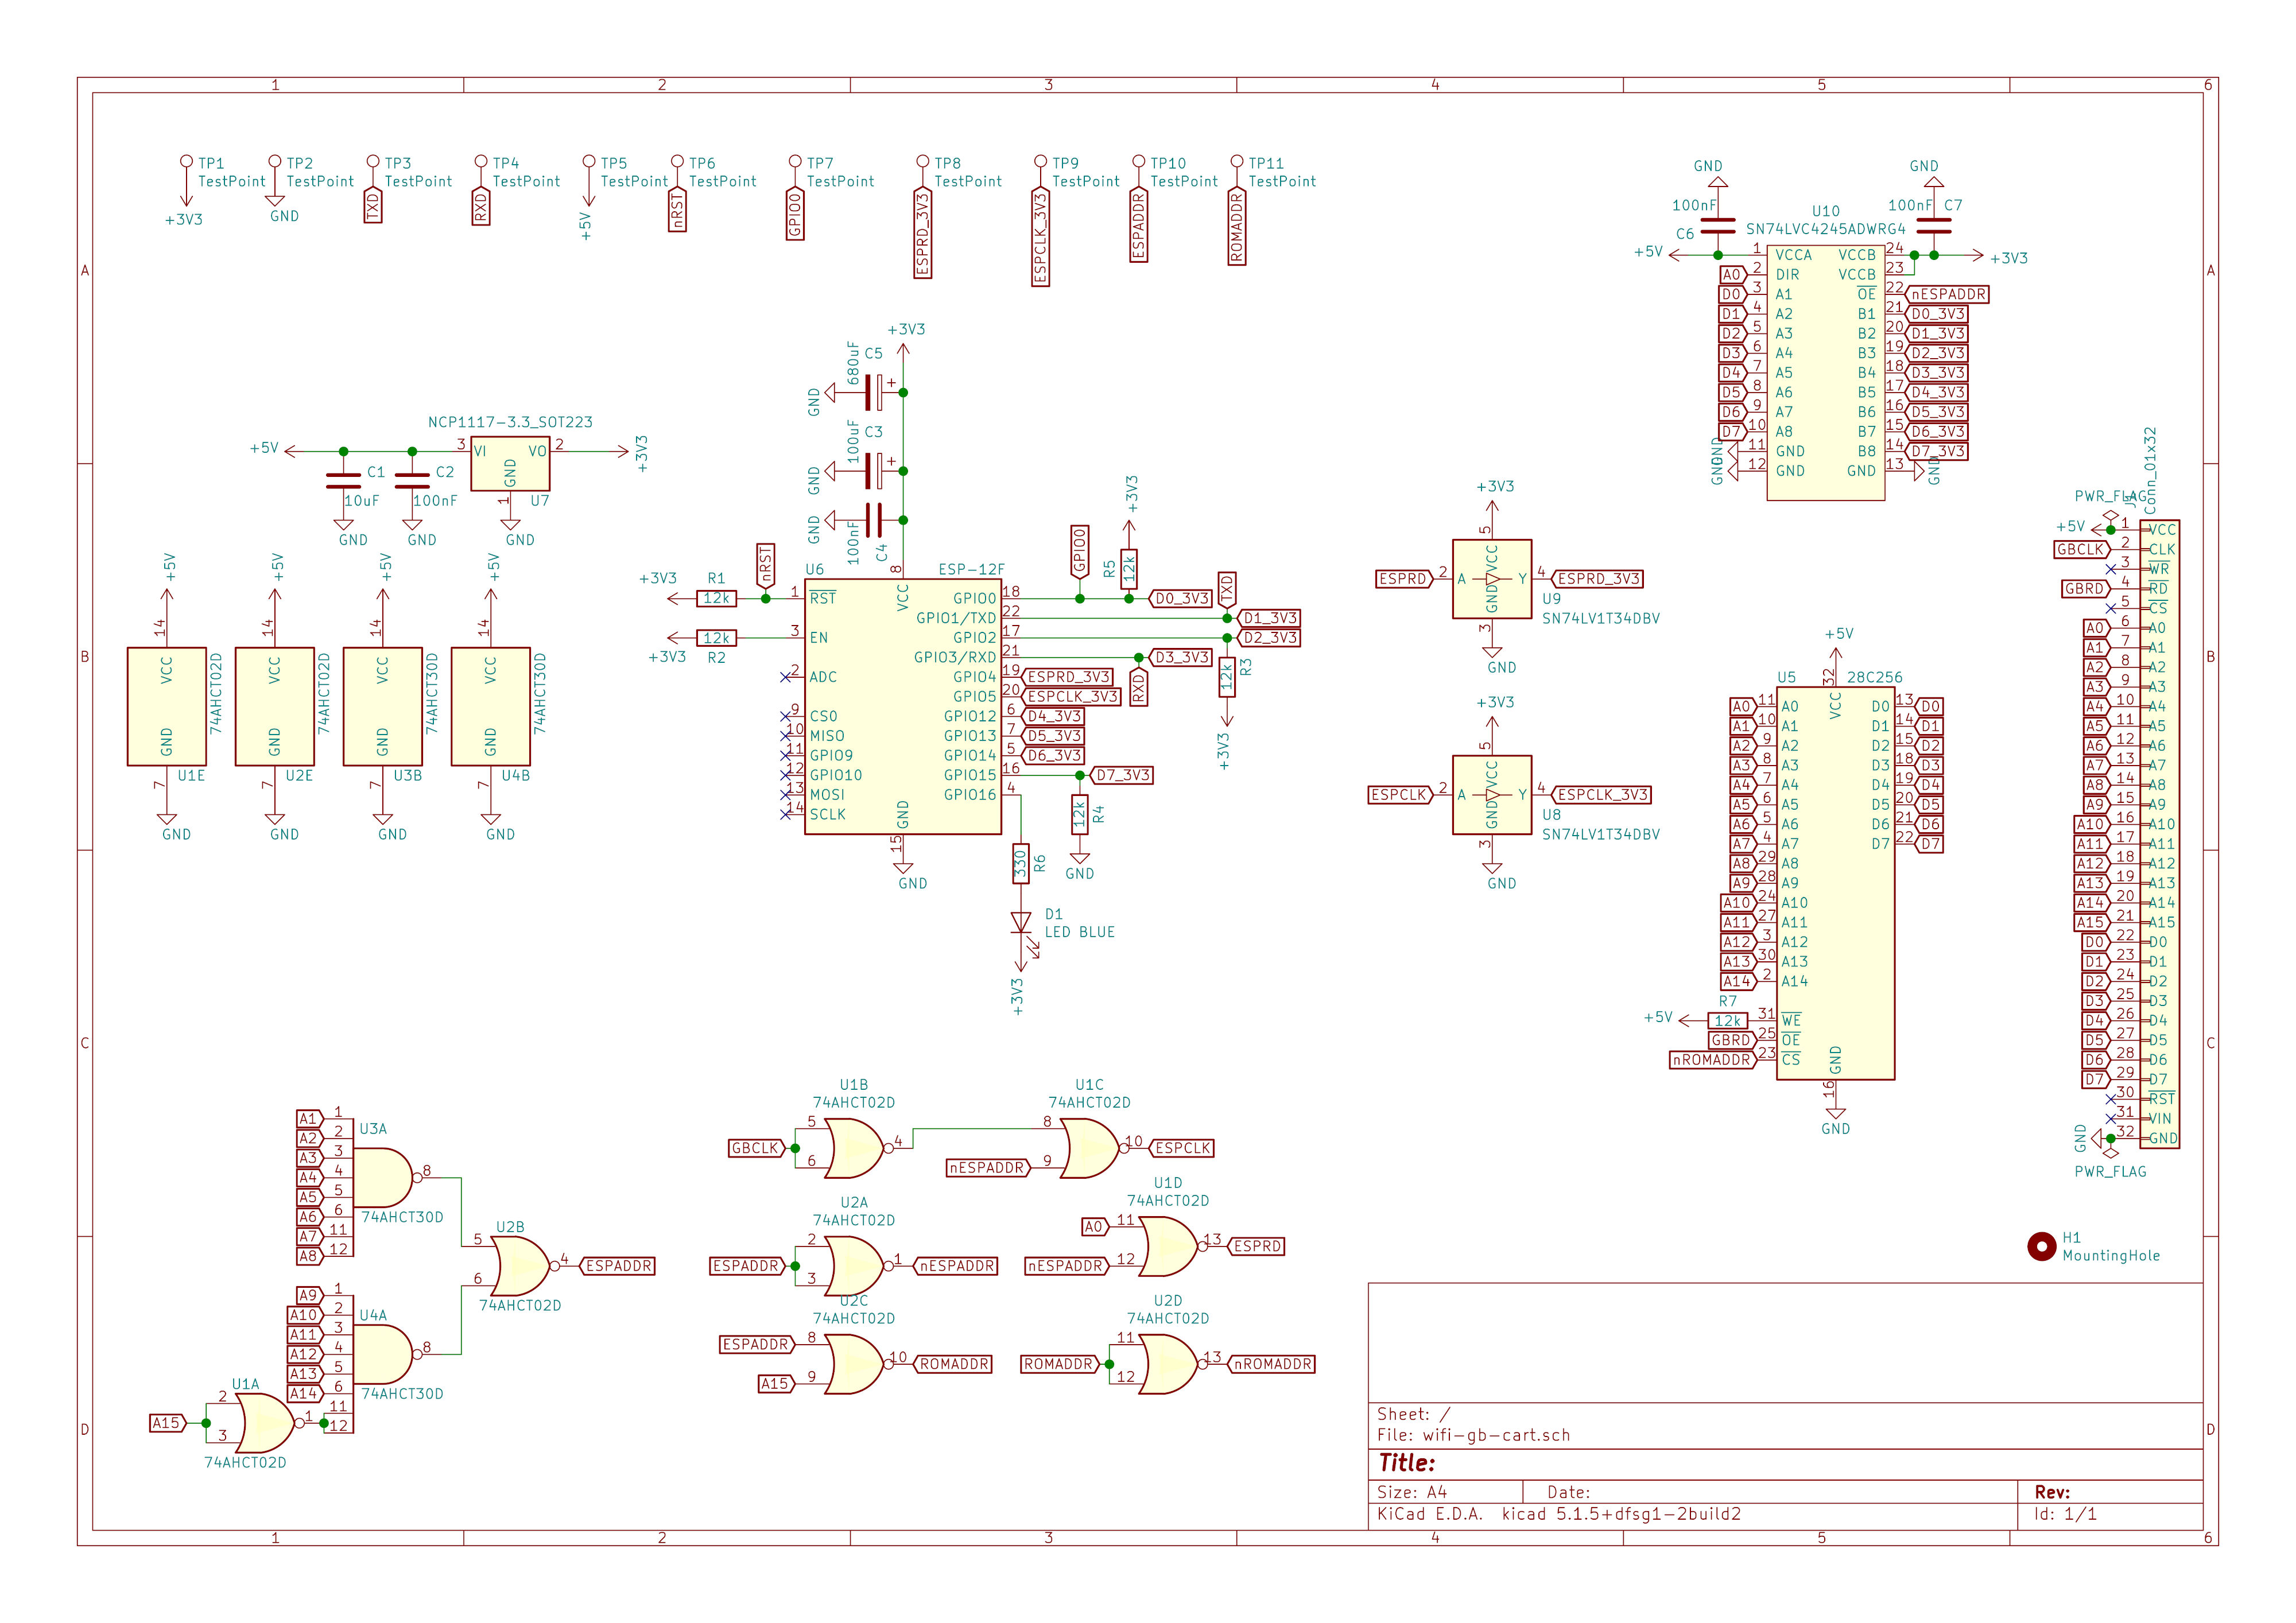This screenshot has width=2296, height=1623.
Task: Select the U4B power unit box
Action: pos(491,706)
